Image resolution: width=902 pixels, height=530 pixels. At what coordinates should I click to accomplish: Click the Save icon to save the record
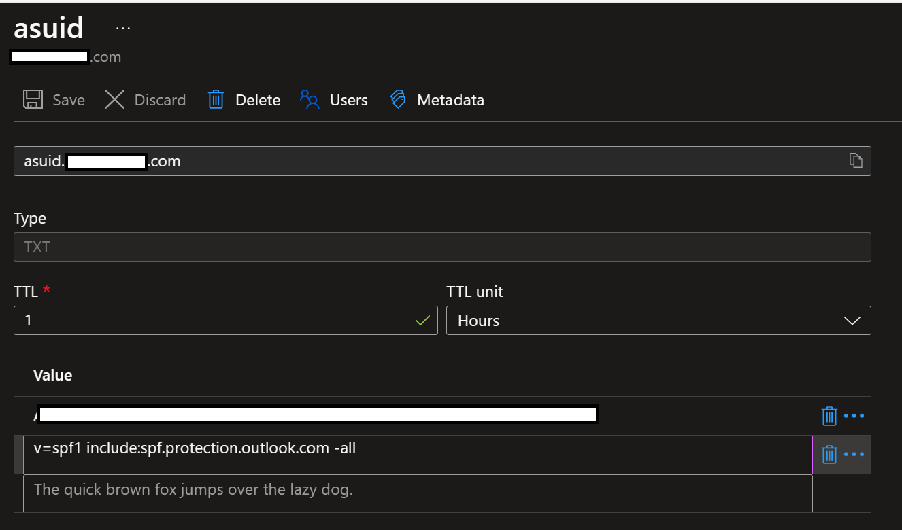(x=32, y=99)
